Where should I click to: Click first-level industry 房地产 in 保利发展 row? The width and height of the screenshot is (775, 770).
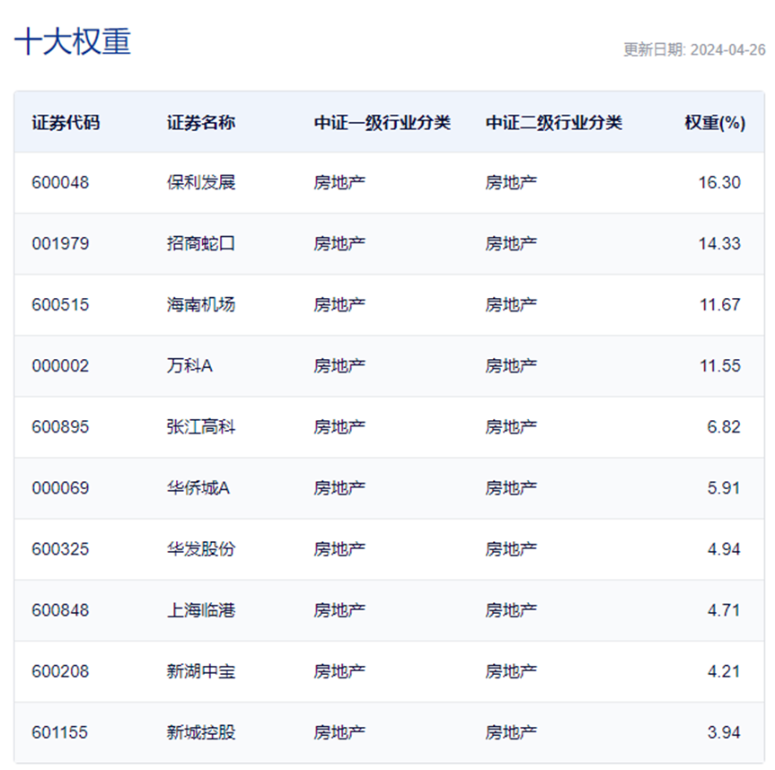(339, 183)
